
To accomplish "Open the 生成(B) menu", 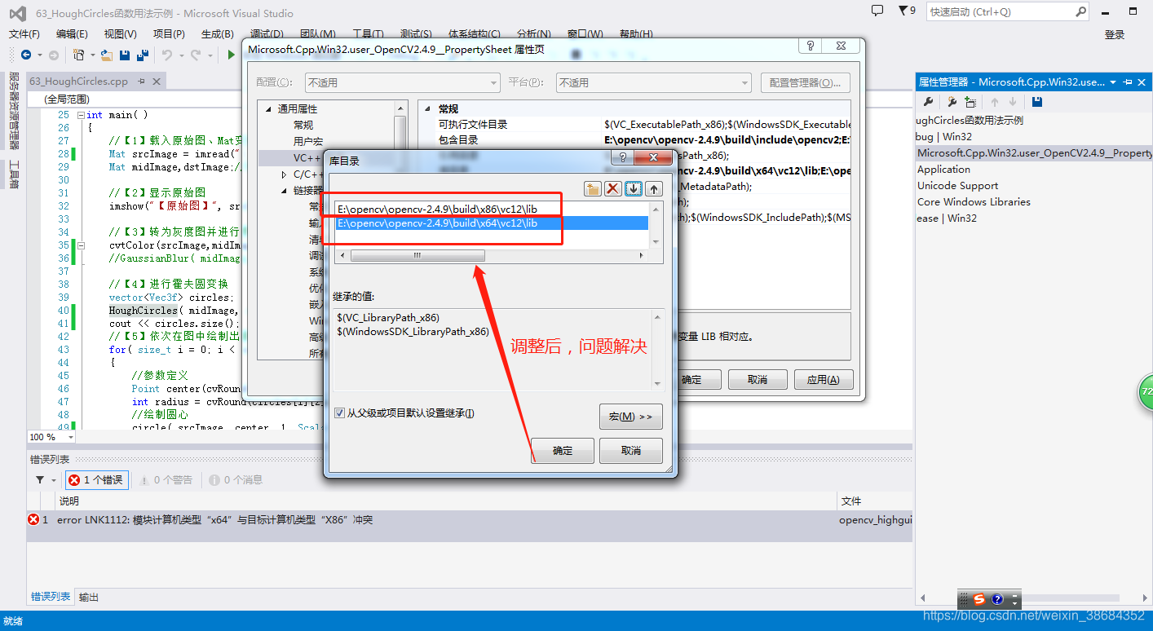I will pyautogui.click(x=217, y=33).
